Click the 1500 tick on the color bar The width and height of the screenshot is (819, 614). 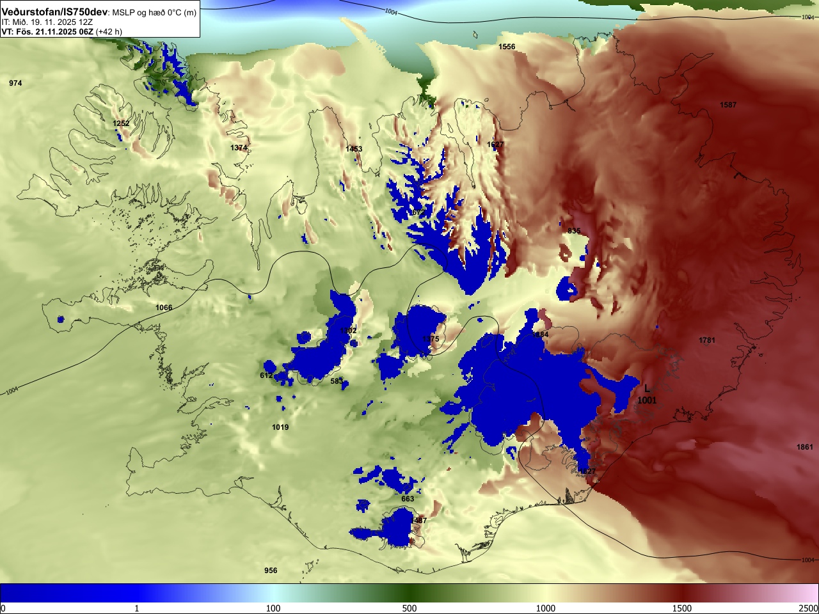coord(682,608)
